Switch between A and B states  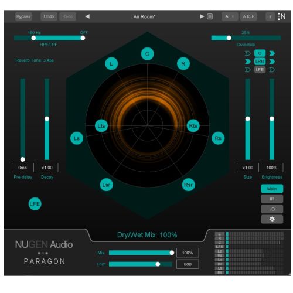pos(230,16)
